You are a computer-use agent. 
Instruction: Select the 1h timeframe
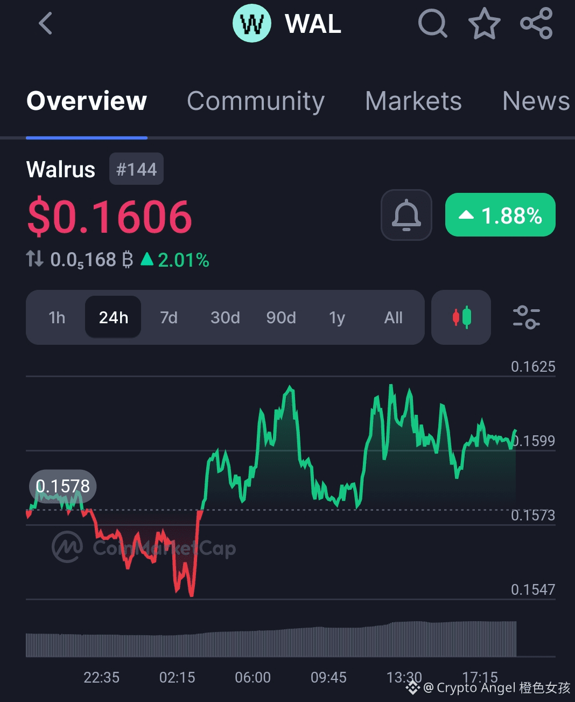pyautogui.click(x=57, y=317)
